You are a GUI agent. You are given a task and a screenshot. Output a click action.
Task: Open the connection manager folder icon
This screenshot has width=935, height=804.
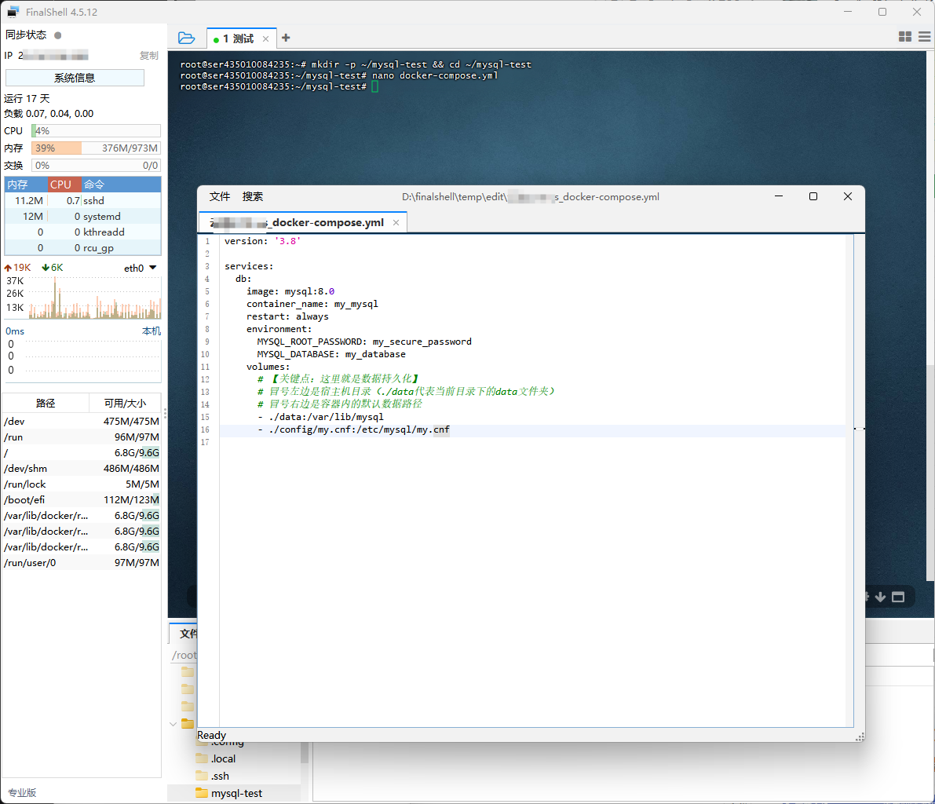[x=186, y=38]
